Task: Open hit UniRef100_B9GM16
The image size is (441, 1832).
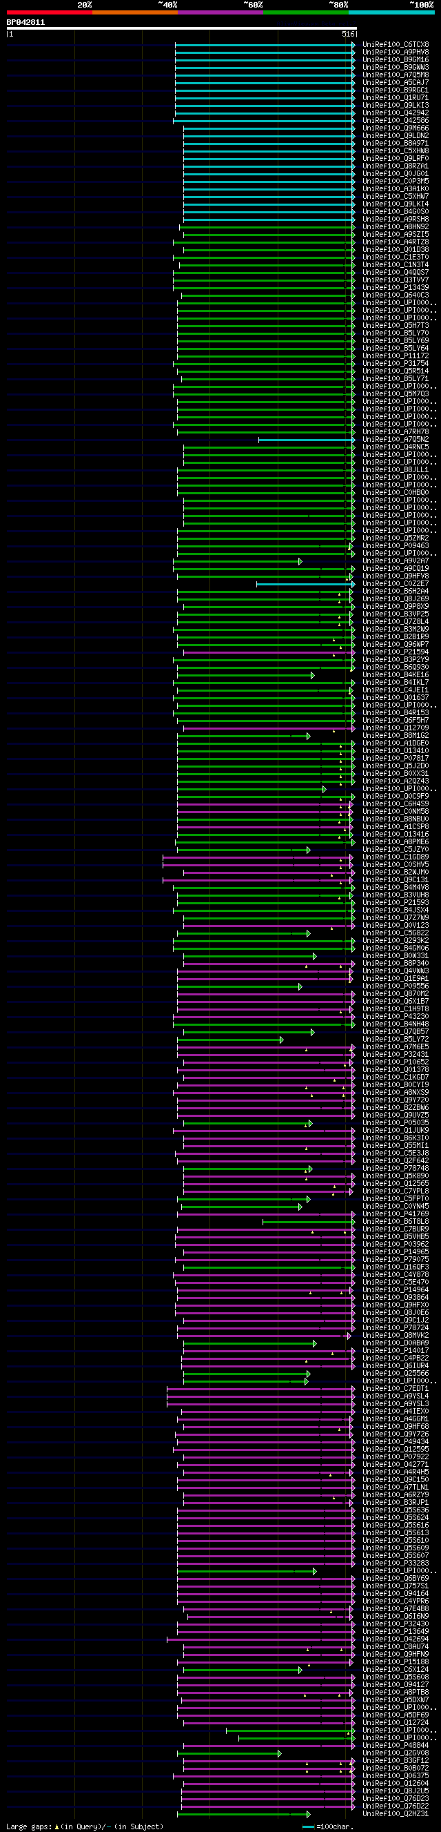Action: [396, 60]
